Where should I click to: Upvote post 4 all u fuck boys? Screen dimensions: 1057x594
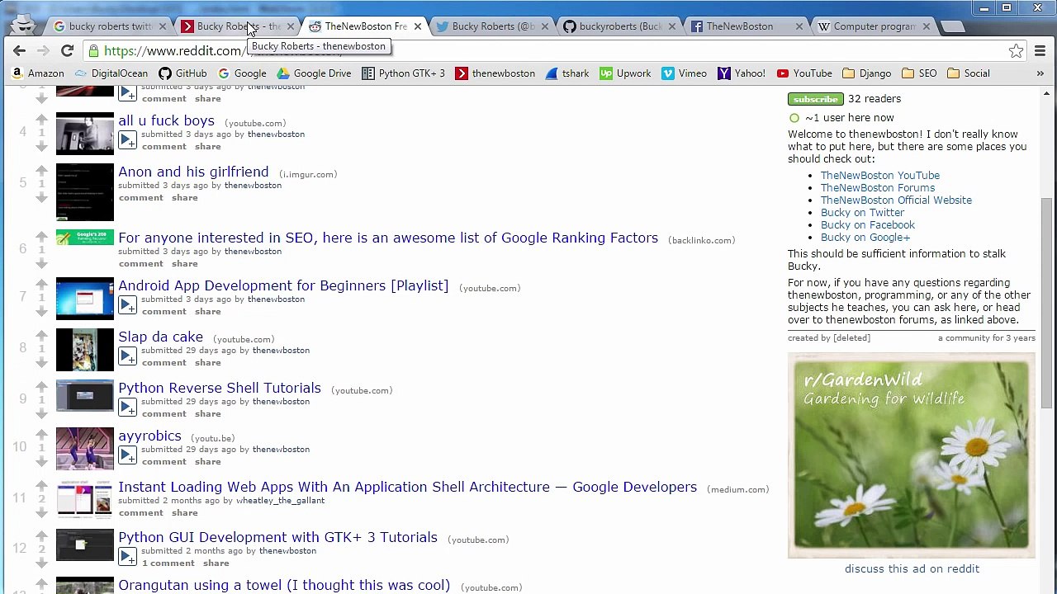(x=41, y=119)
